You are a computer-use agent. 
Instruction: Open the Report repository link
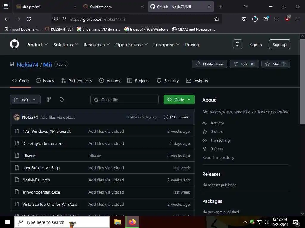click(x=218, y=157)
